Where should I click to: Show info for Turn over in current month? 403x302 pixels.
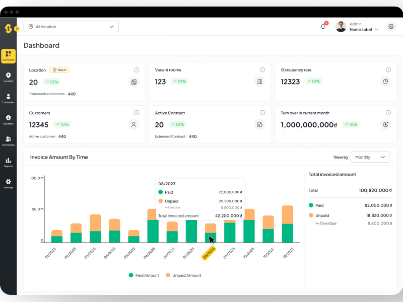[388, 113]
